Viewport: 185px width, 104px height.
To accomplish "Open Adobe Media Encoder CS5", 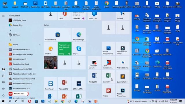I will [x=25, y=83].
